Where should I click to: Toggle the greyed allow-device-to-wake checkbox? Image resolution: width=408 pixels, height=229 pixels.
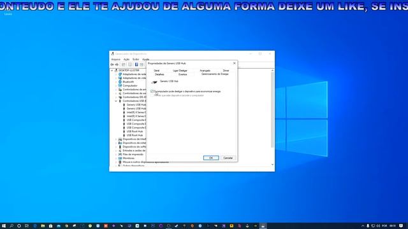pyautogui.click(x=152, y=95)
